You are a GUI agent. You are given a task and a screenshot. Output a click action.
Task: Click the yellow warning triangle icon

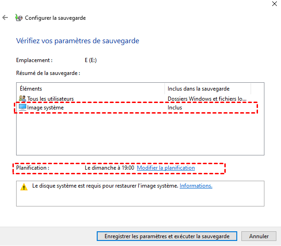(23, 187)
